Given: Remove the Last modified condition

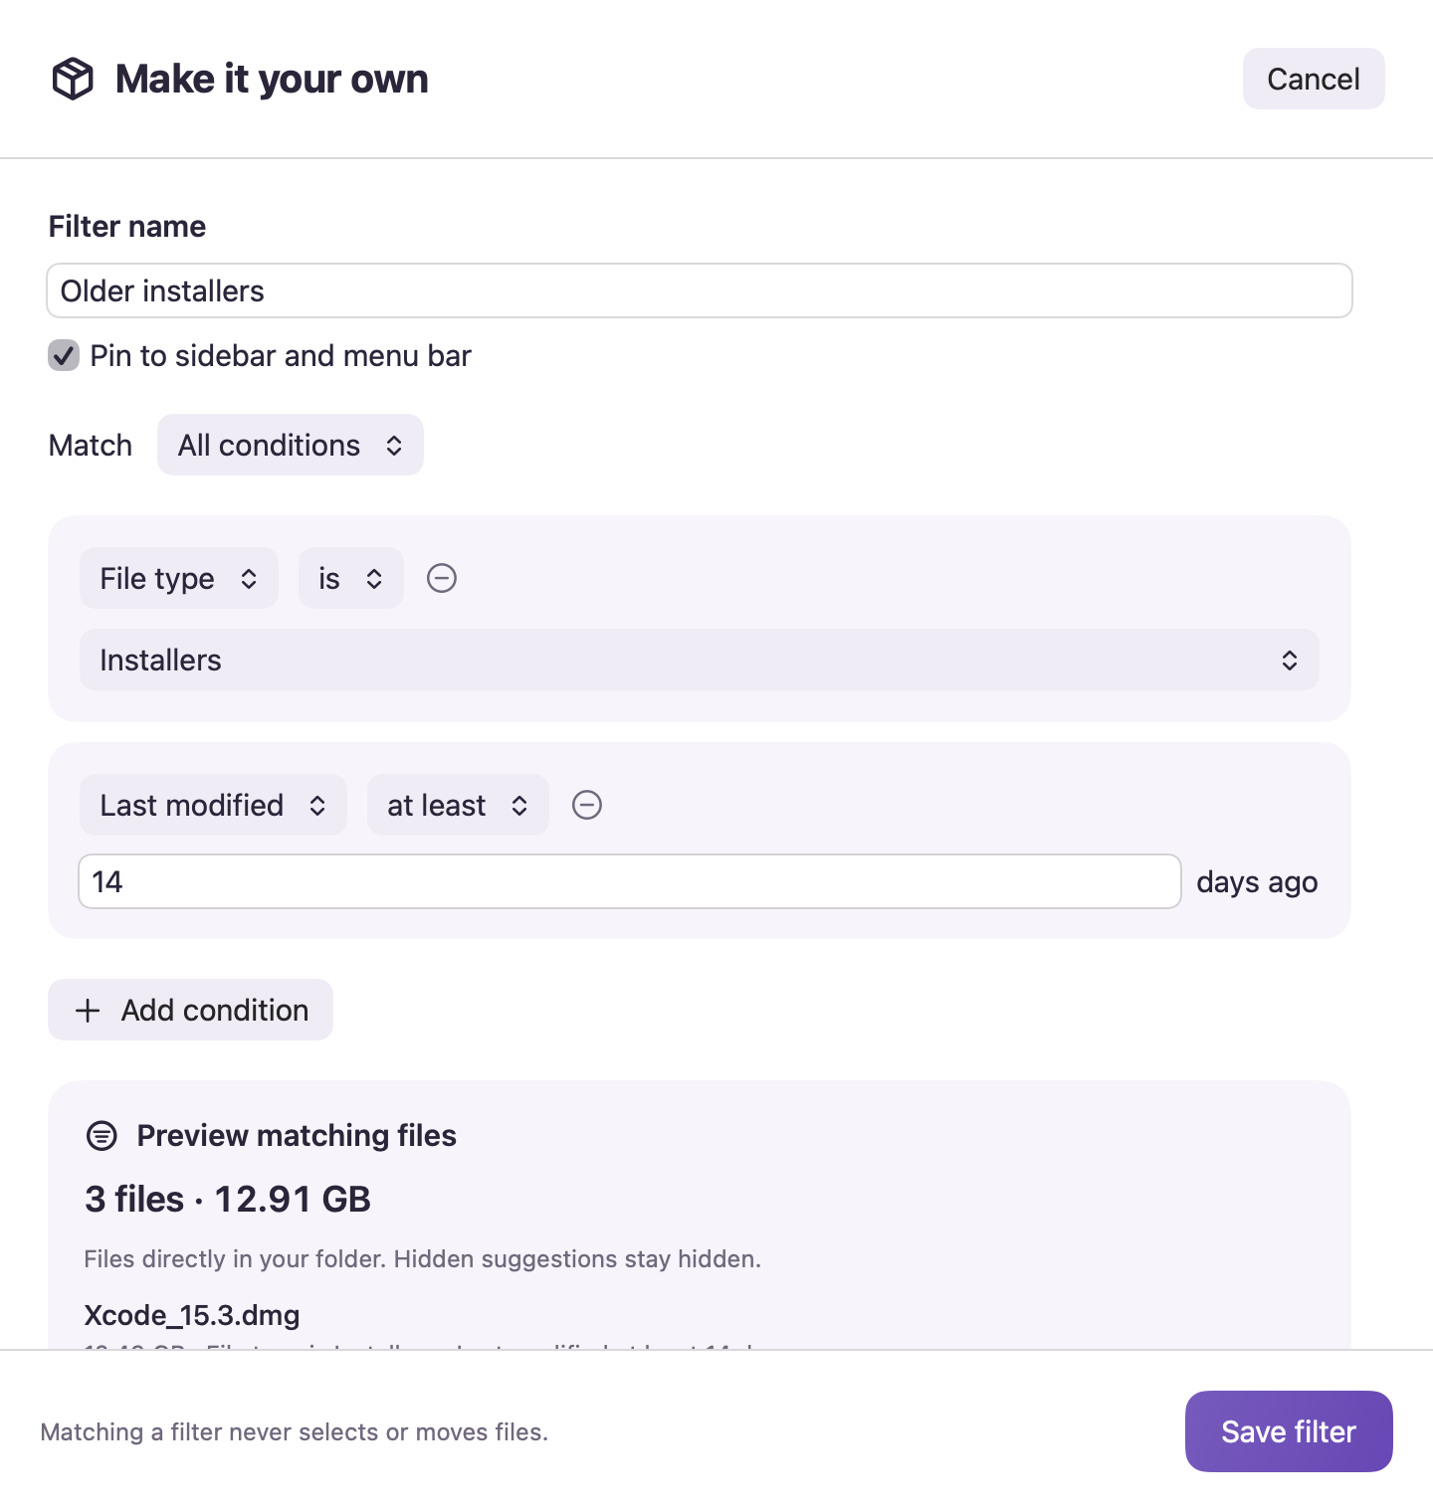Looking at the screenshot, I should pyautogui.click(x=587, y=805).
